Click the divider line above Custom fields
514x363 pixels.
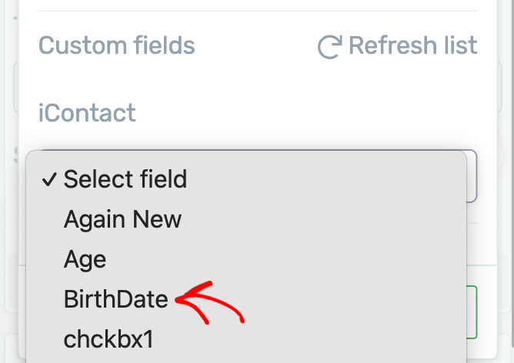click(x=258, y=11)
